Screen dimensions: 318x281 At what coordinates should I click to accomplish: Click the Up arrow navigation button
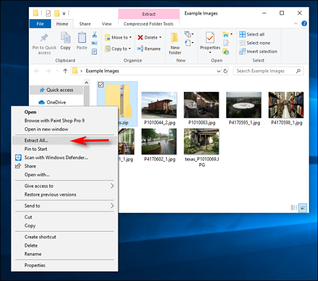point(66,71)
